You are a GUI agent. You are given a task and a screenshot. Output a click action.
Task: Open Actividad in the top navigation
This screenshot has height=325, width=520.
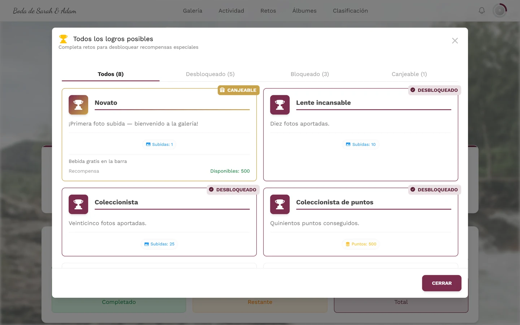click(x=231, y=11)
